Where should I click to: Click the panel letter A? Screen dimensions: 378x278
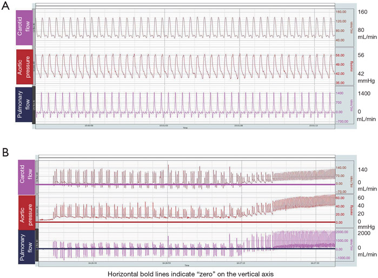(5, 6)
